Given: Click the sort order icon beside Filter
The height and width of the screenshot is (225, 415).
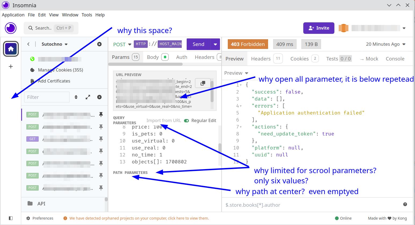Looking at the screenshot, I should pos(76,97).
